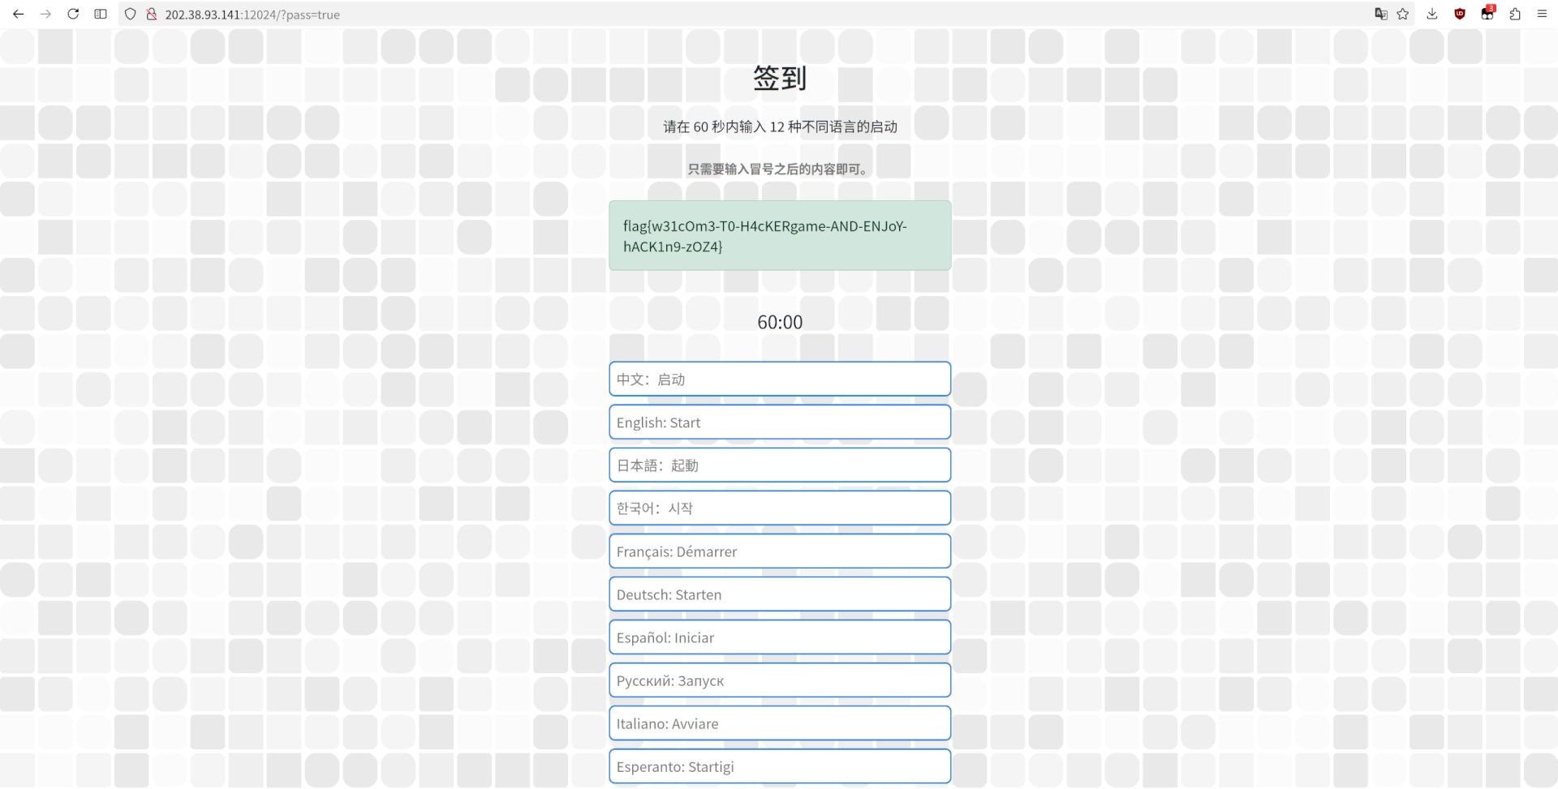The width and height of the screenshot is (1558, 789).
Task: Click the address bar URL text
Action: (x=252, y=15)
